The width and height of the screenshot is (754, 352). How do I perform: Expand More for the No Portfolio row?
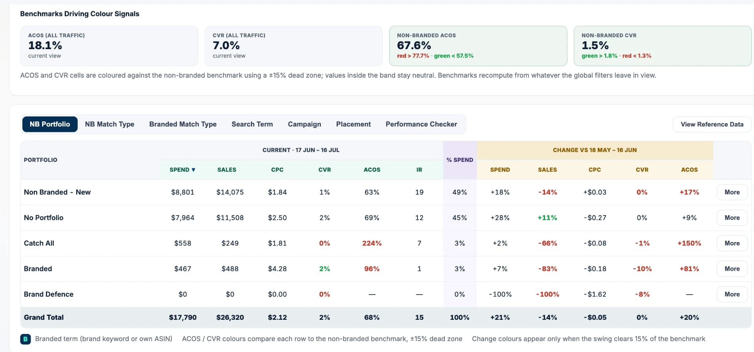point(732,218)
